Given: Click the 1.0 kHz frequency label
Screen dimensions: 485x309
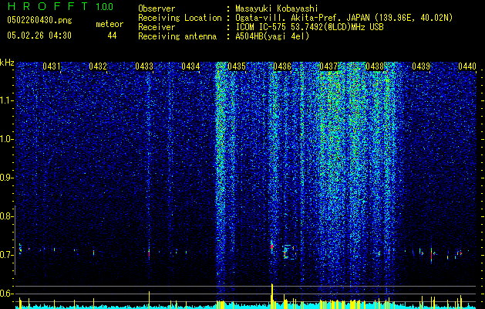Looking at the screenshot, I should (x=6, y=140).
